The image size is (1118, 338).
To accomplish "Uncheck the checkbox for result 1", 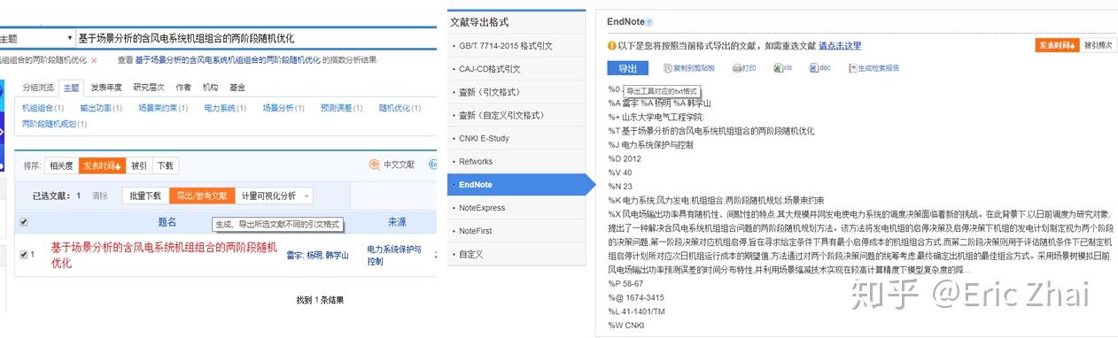I will (x=23, y=254).
